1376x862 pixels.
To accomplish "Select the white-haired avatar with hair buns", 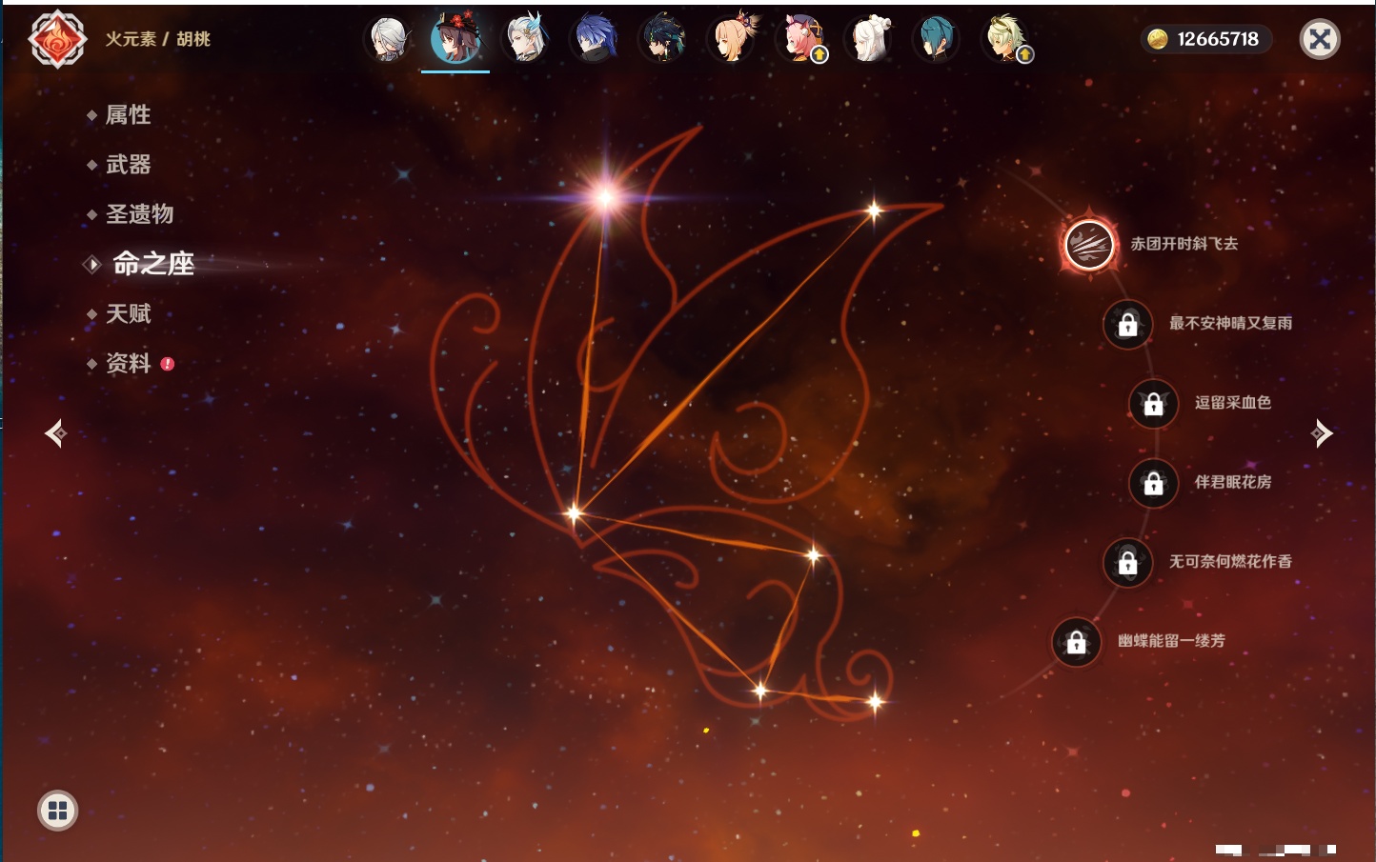I will [x=869, y=39].
